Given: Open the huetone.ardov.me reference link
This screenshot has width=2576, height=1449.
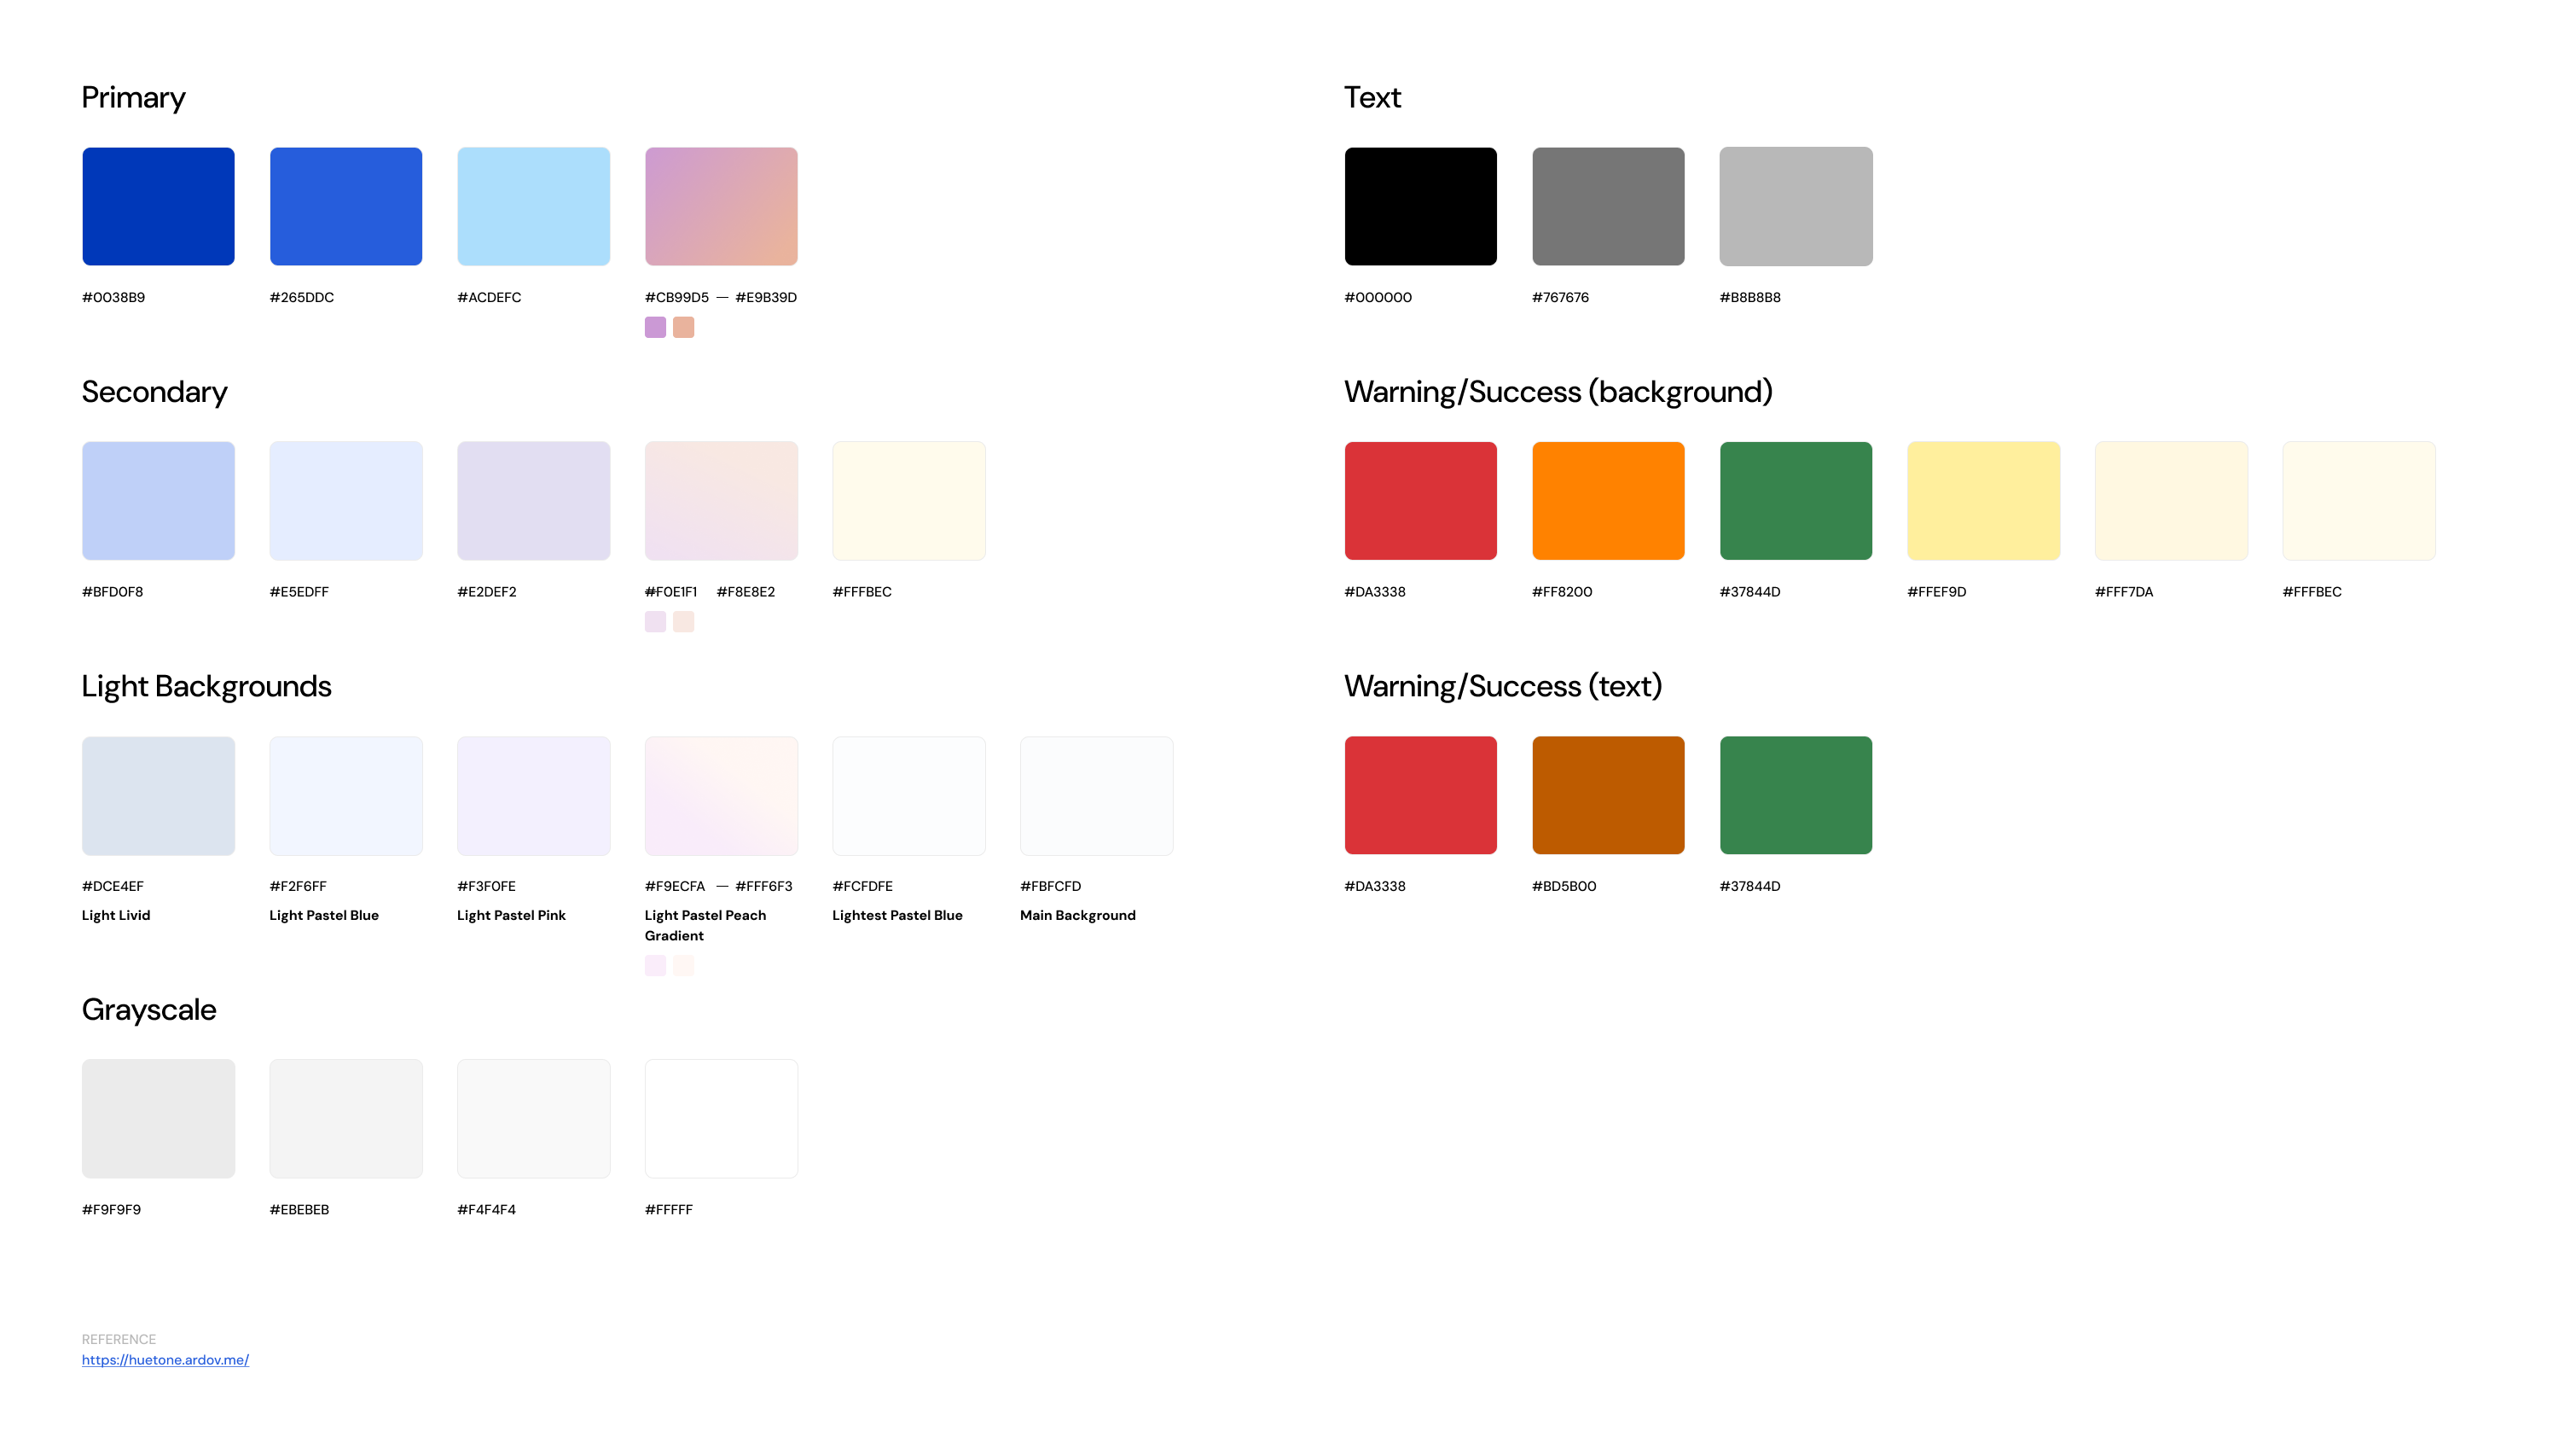Looking at the screenshot, I should click(x=165, y=1360).
